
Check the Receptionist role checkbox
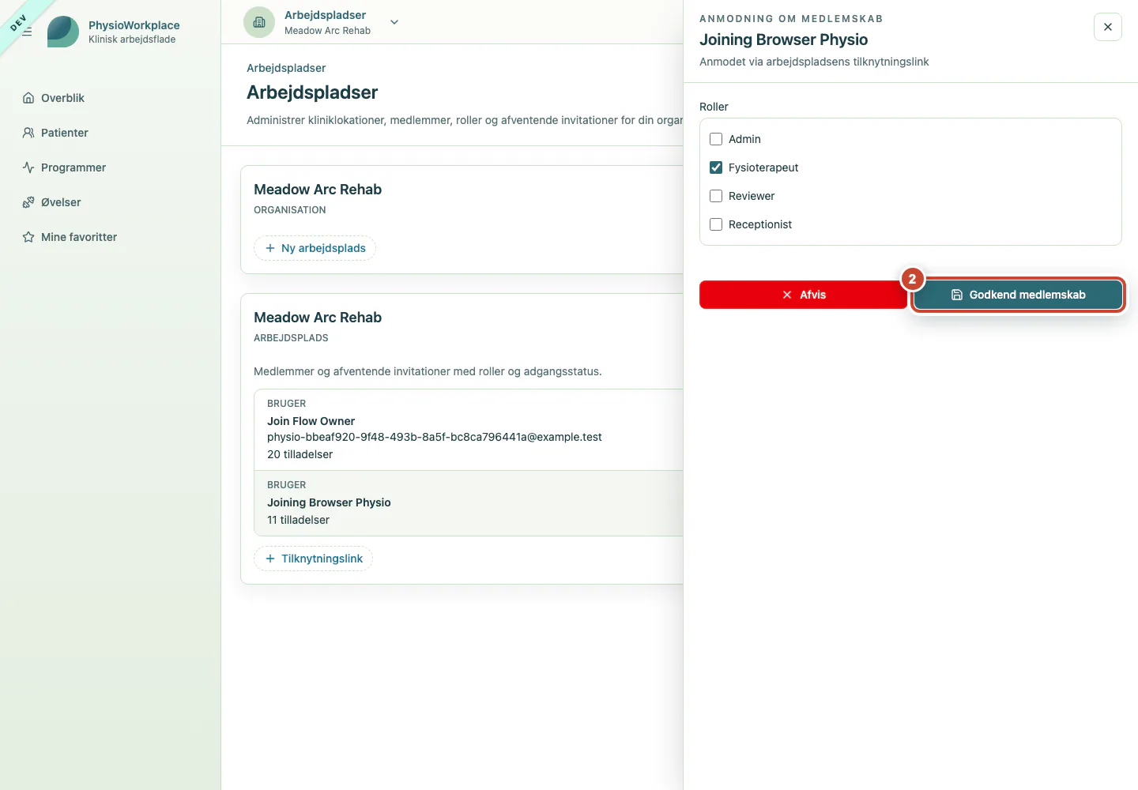point(716,224)
